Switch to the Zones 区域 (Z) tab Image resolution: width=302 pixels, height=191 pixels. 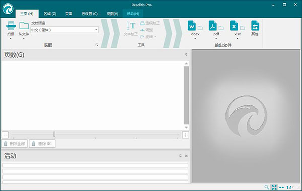(x=50, y=14)
